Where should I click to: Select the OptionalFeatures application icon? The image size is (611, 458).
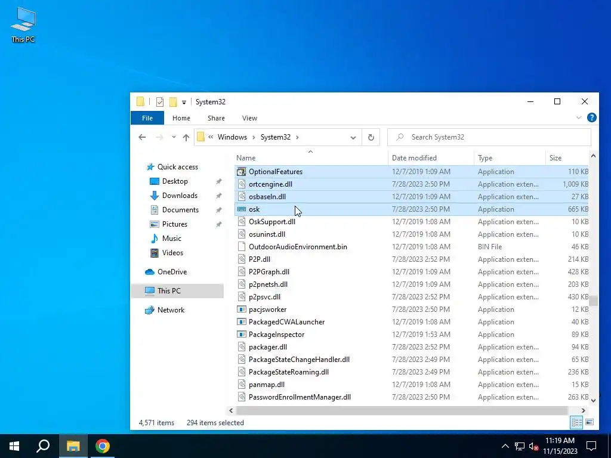242,171
